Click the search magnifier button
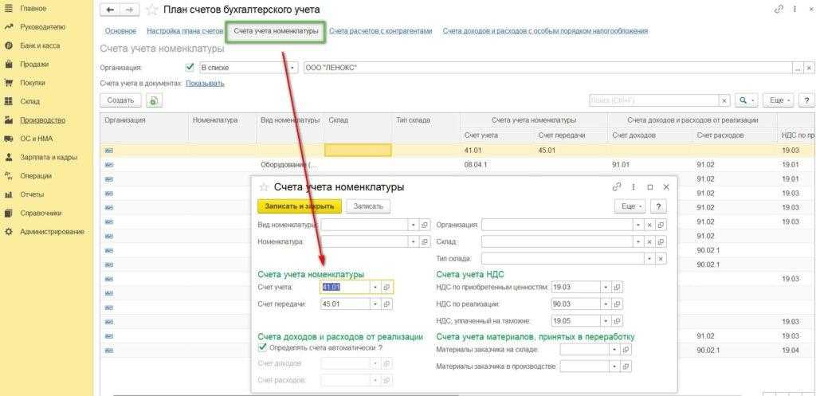Image resolution: width=816 pixels, height=396 pixels. 743,100
